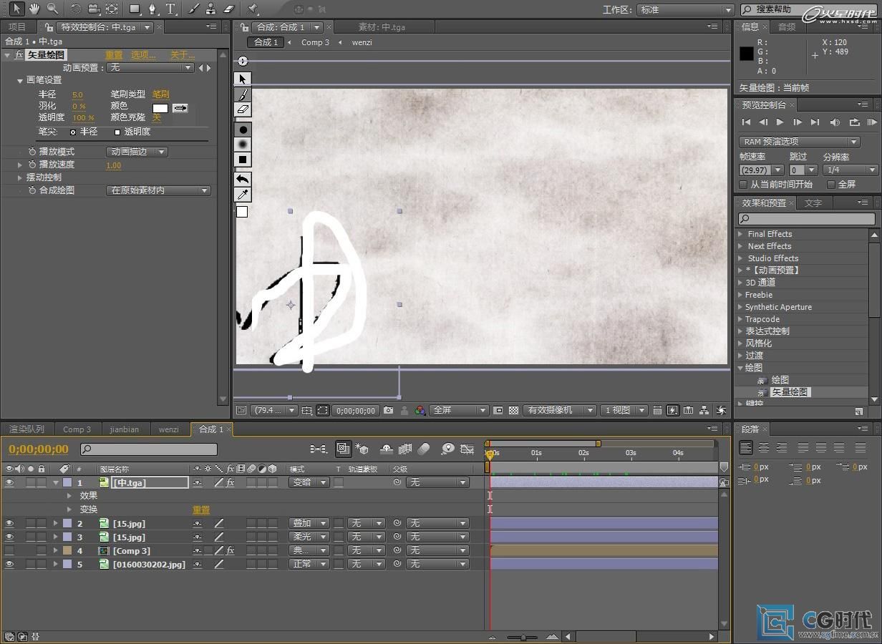The width and height of the screenshot is (882, 644).
Task: Choose the Pen tool in top toolbar
Action: pos(152,9)
